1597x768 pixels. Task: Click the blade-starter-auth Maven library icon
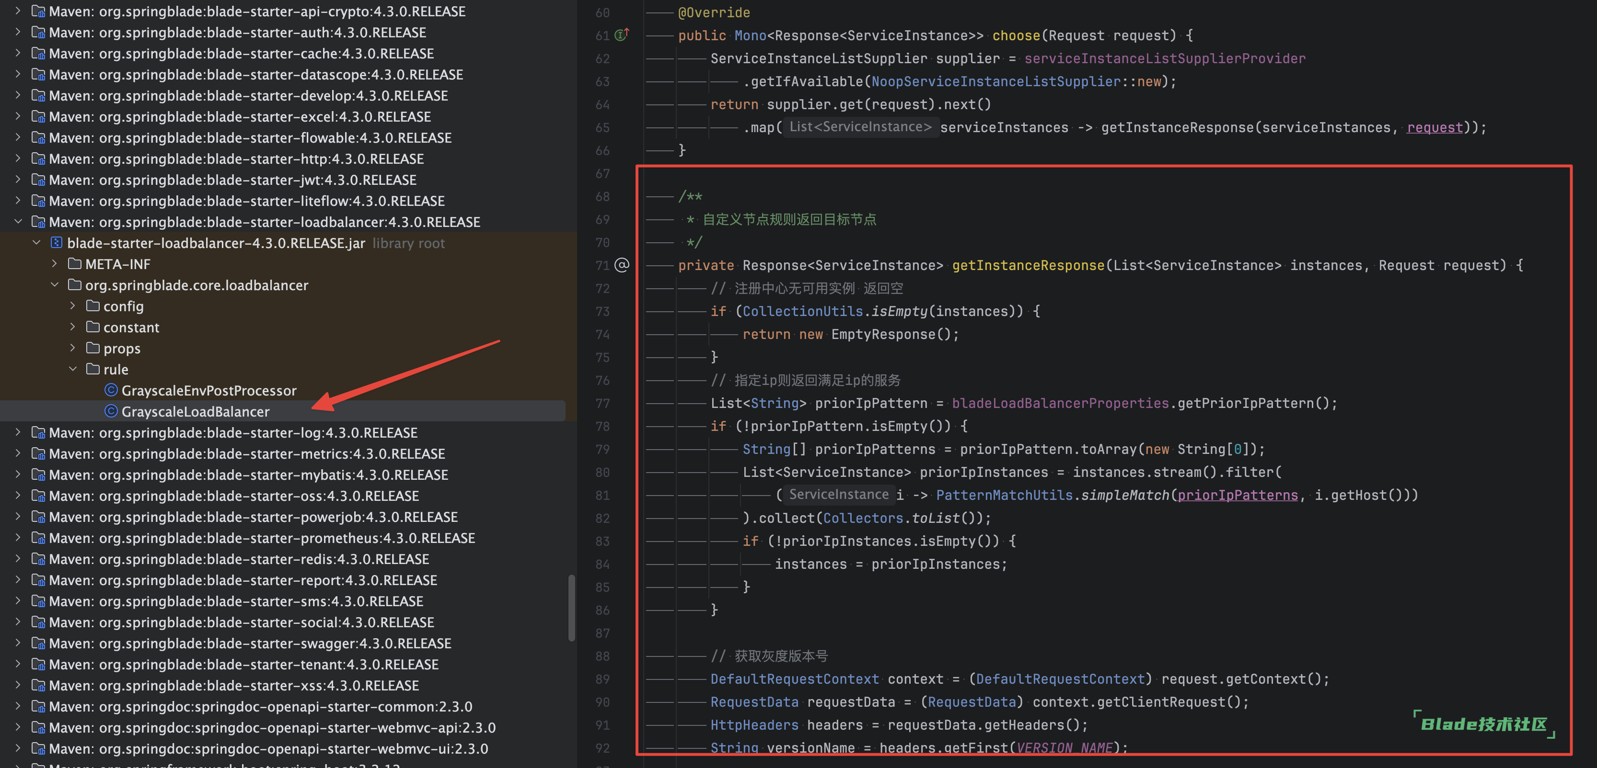[38, 32]
